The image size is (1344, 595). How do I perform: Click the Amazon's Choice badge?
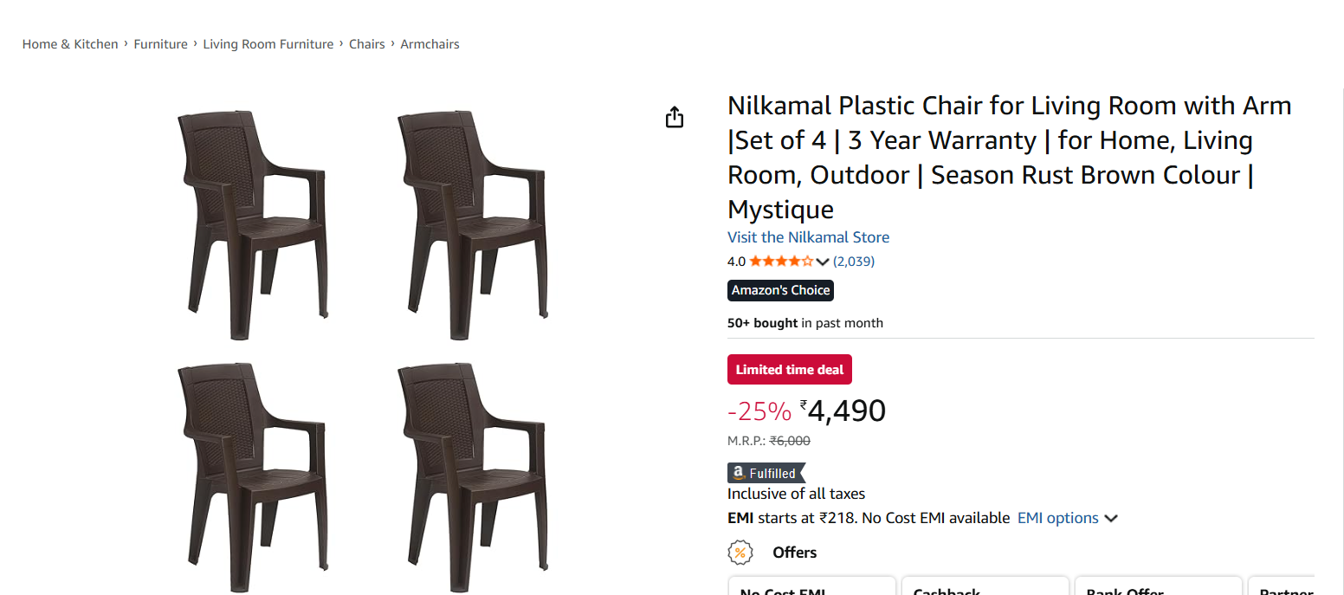click(x=780, y=290)
